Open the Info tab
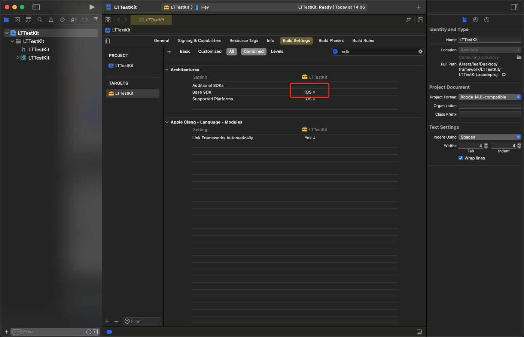The height and width of the screenshot is (337, 524). click(270, 40)
